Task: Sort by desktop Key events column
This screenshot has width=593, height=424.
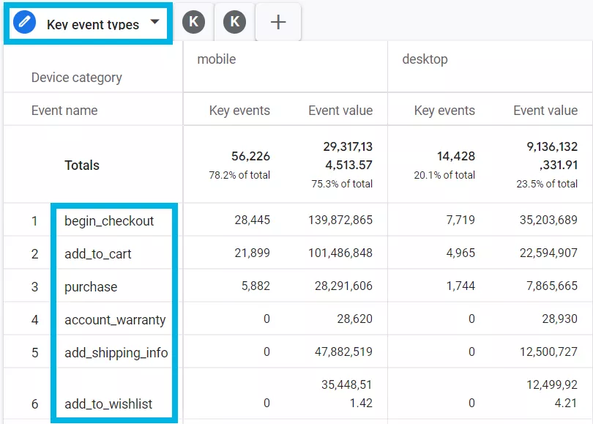Action: 444,111
